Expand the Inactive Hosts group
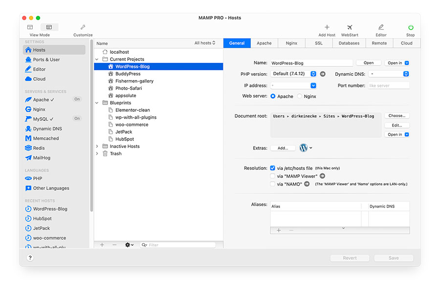440x292 pixels. [x=97, y=146]
